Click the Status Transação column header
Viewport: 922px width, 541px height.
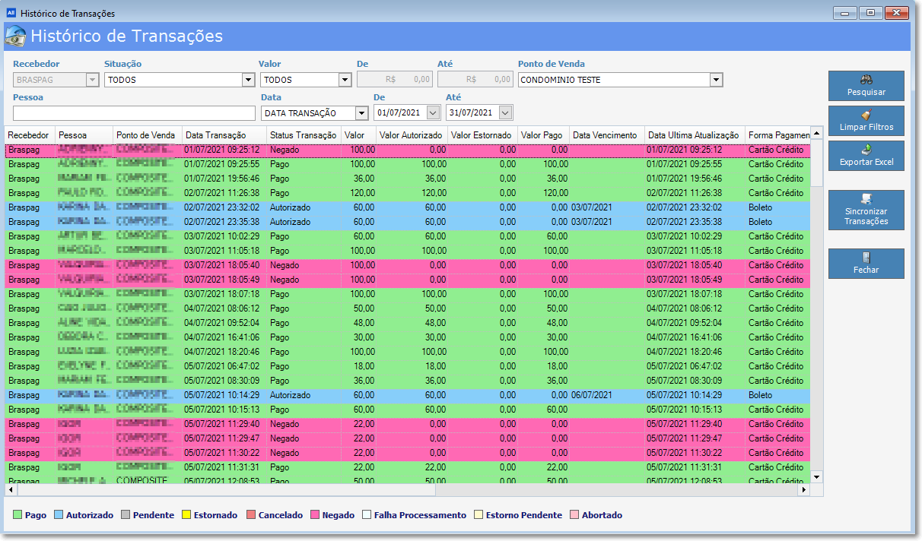[304, 134]
